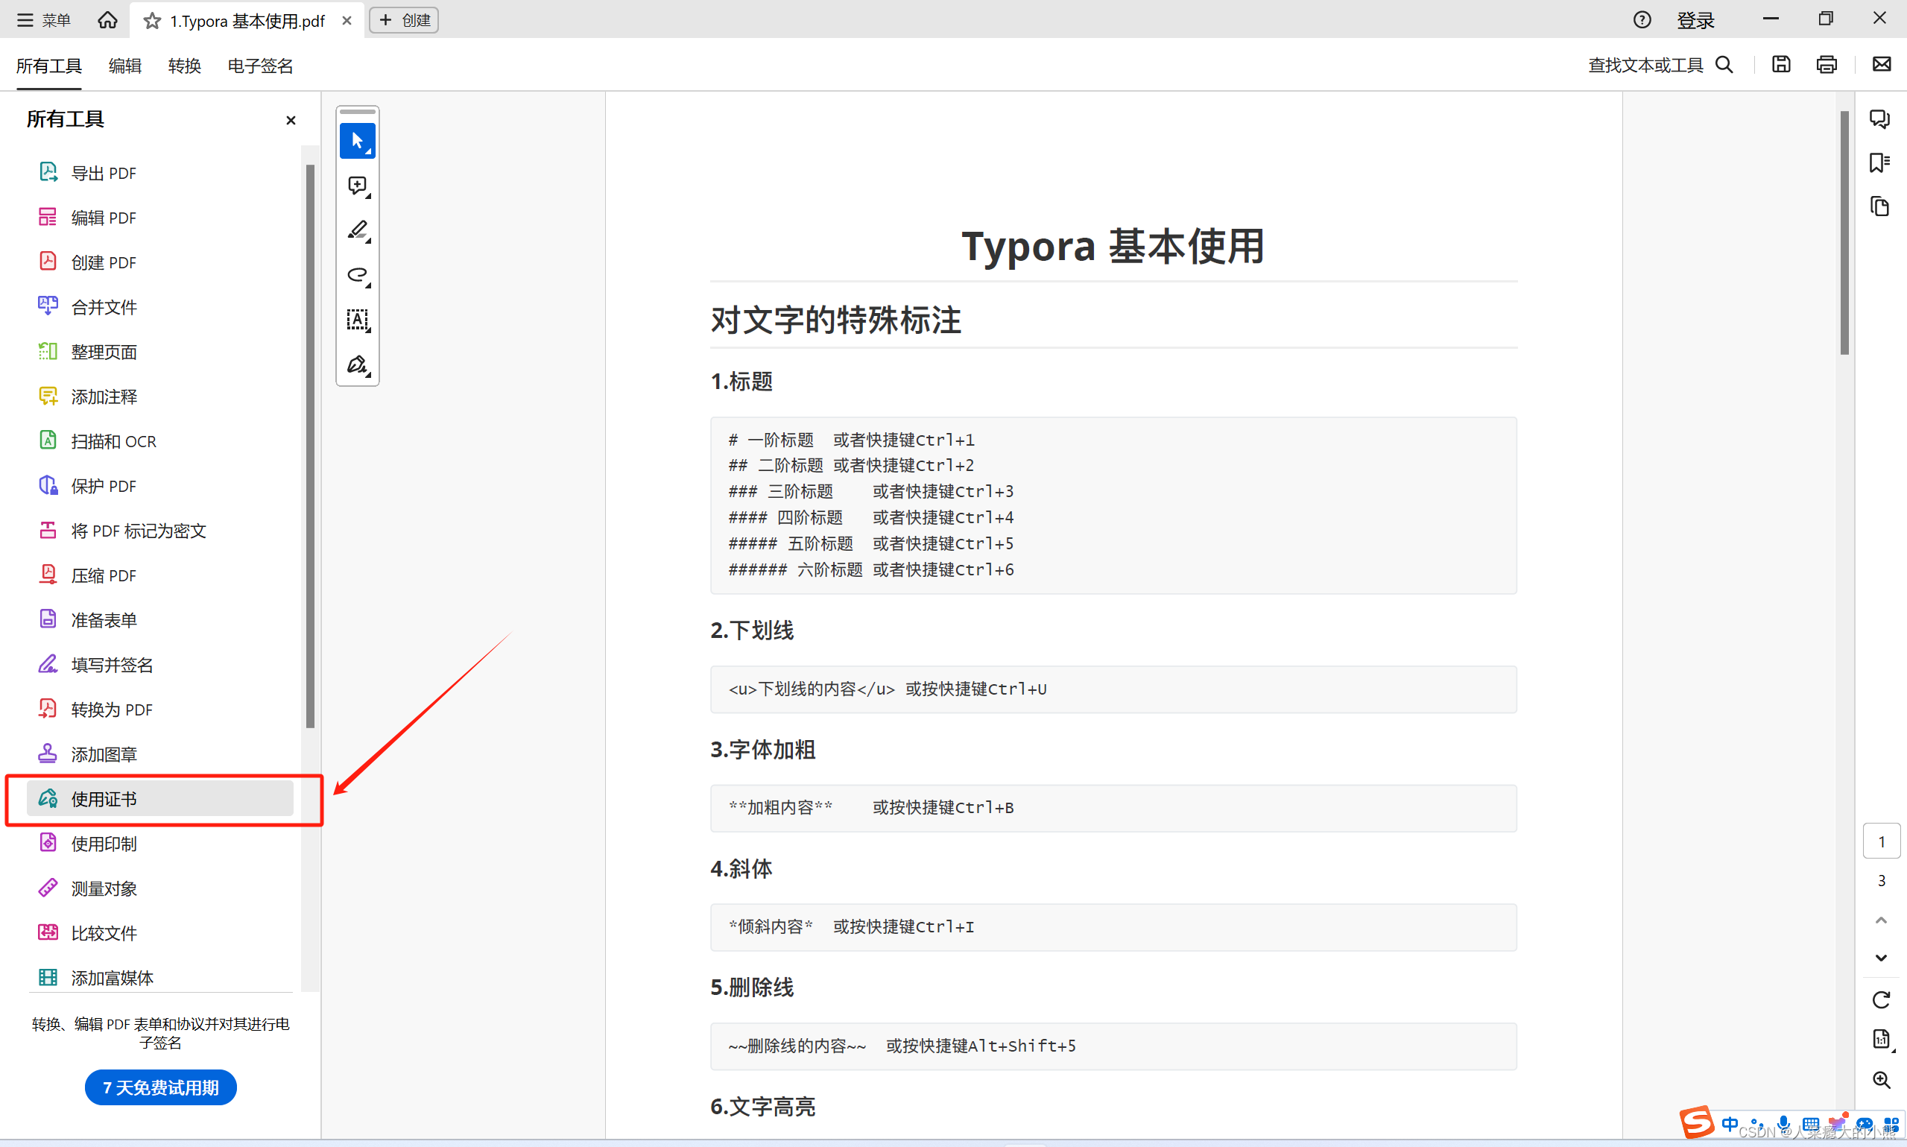This screenshot has height=1147, width=1907.
Task: Click the print icon
Action: pos(1826,65)
